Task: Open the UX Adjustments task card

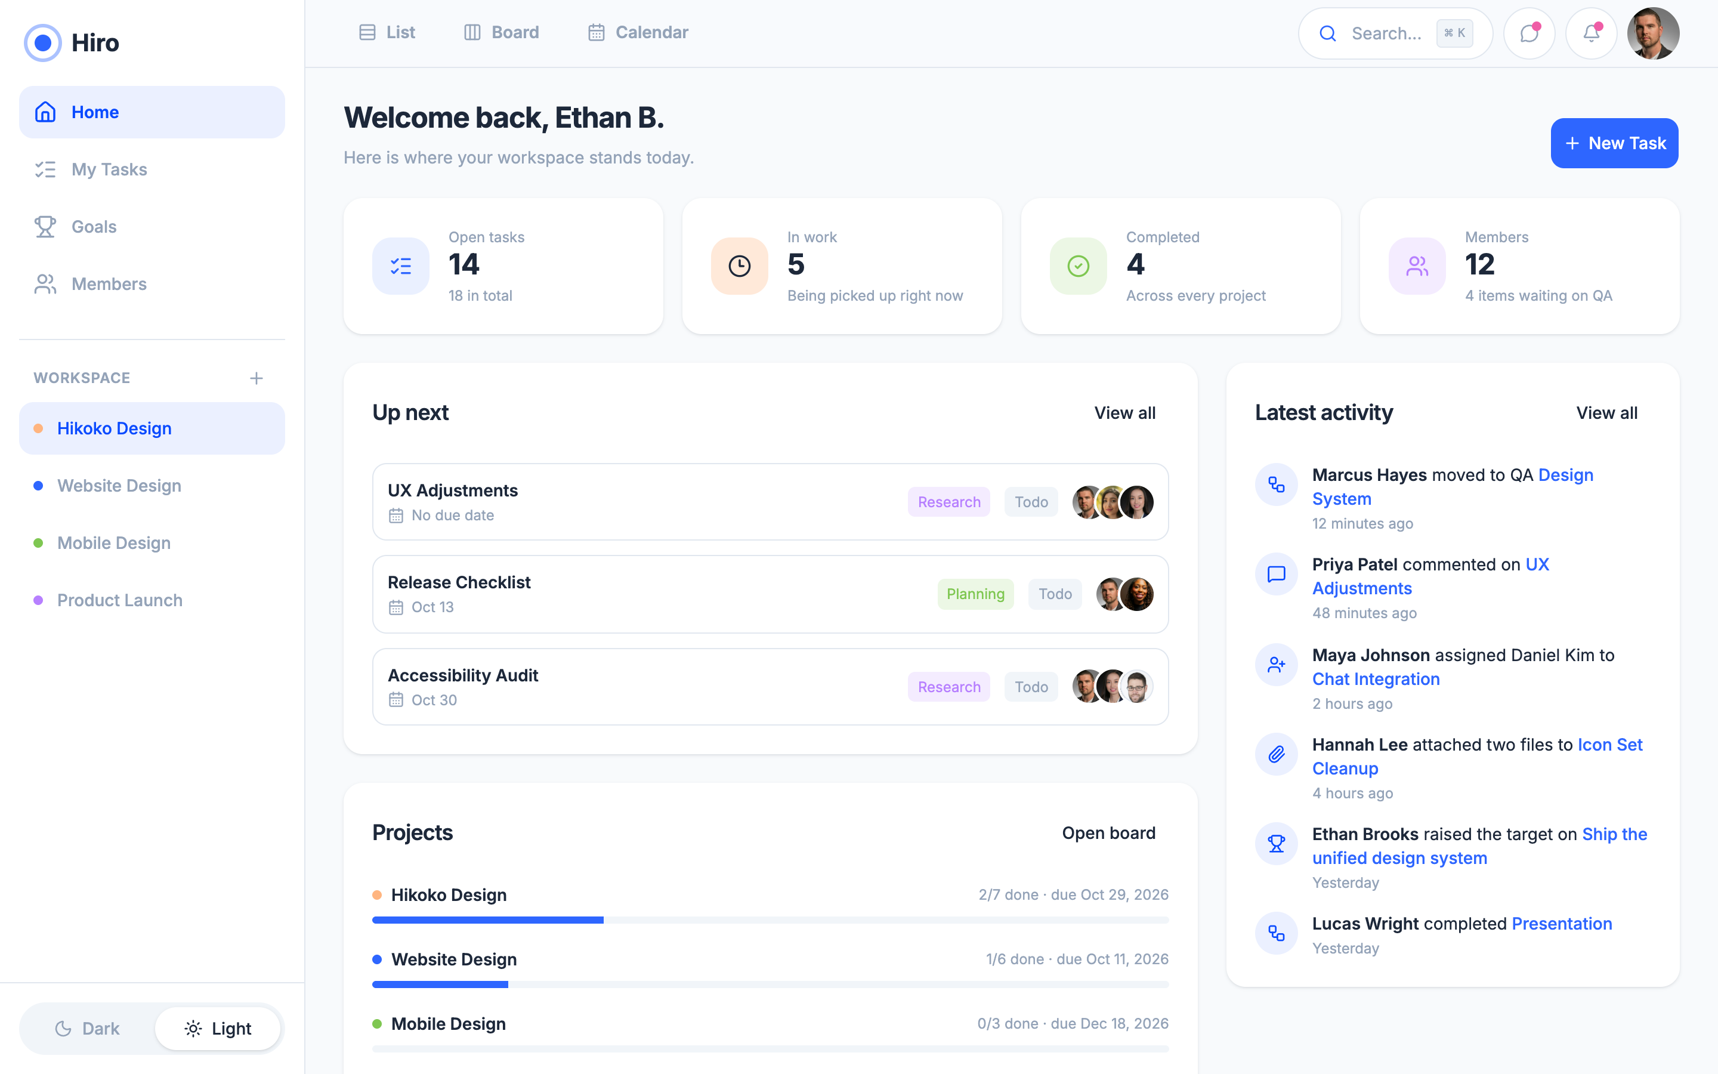Action: coord(770,502)
